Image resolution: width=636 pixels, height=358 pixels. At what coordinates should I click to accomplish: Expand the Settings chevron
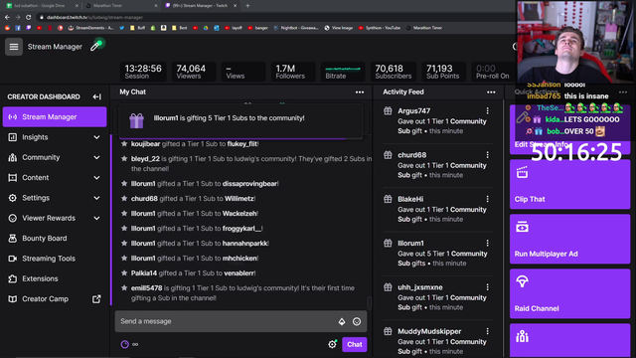(x=96, y=198)
